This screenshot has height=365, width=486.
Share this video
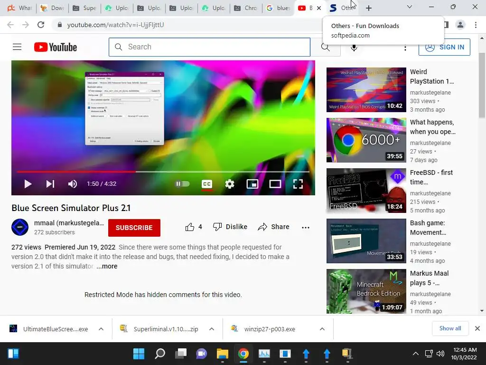[x=273, y=227]
